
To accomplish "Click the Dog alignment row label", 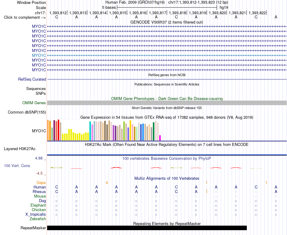I will click(42, 201).
